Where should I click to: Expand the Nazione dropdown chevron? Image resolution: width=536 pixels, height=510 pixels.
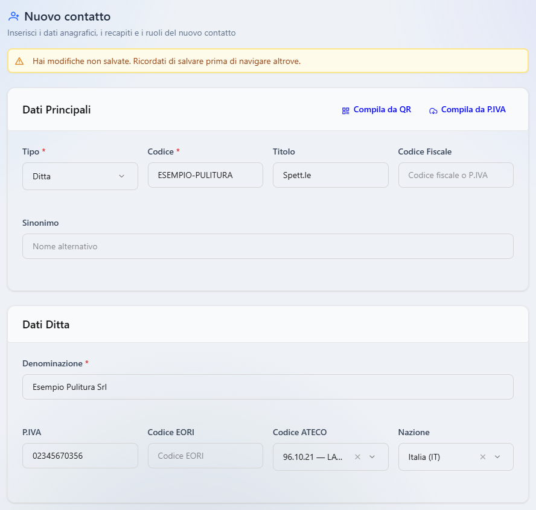coord(497,457)
